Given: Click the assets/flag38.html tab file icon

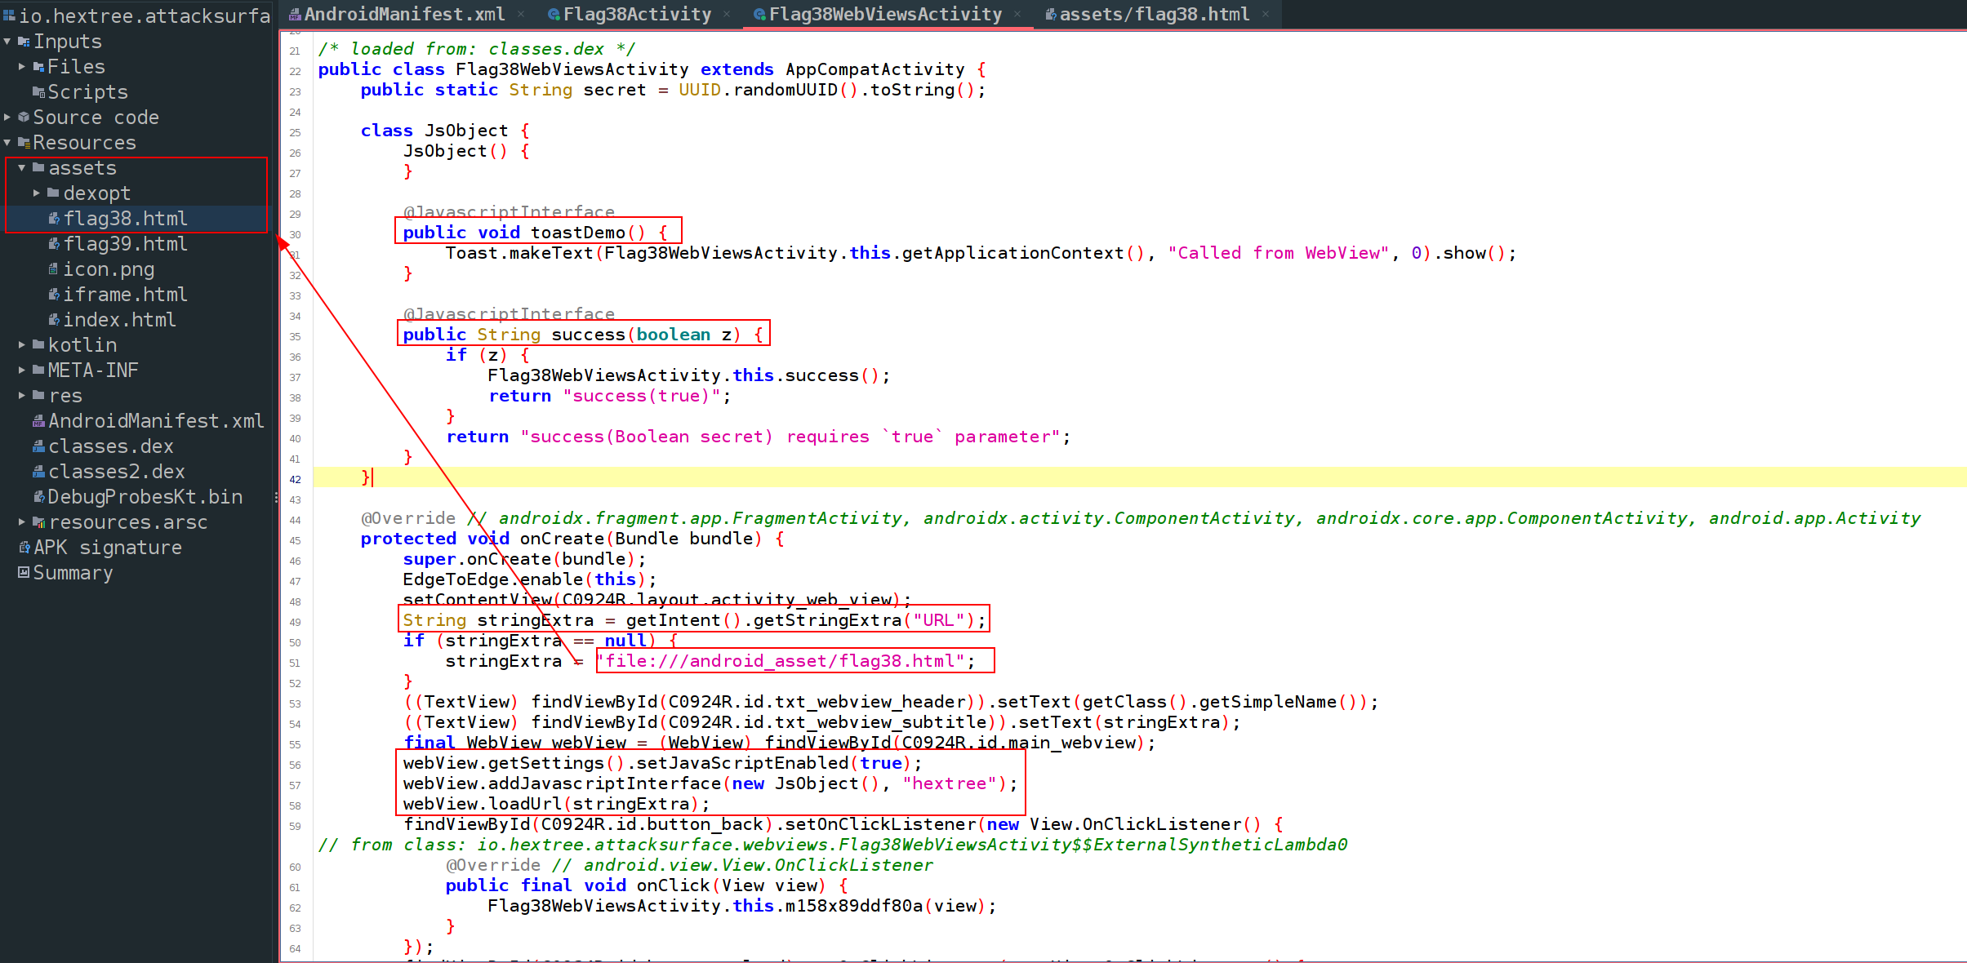Looking at the screenshot, I should [x=1051, y=14].
